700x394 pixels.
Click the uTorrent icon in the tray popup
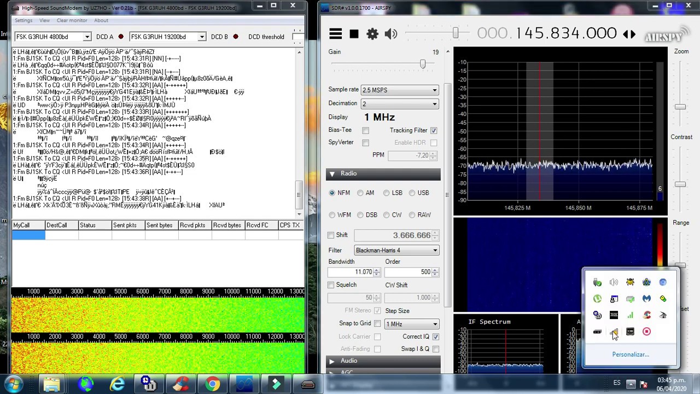tap(597, 299)
